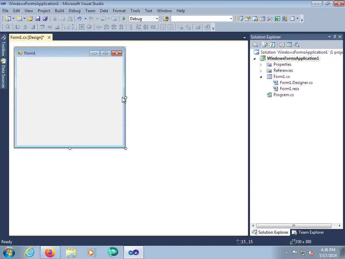Image resolution: width=345 pixels, height=259 pixels.
Task: Open the active documents dropdown arrow
Action: tap(245, 38)
